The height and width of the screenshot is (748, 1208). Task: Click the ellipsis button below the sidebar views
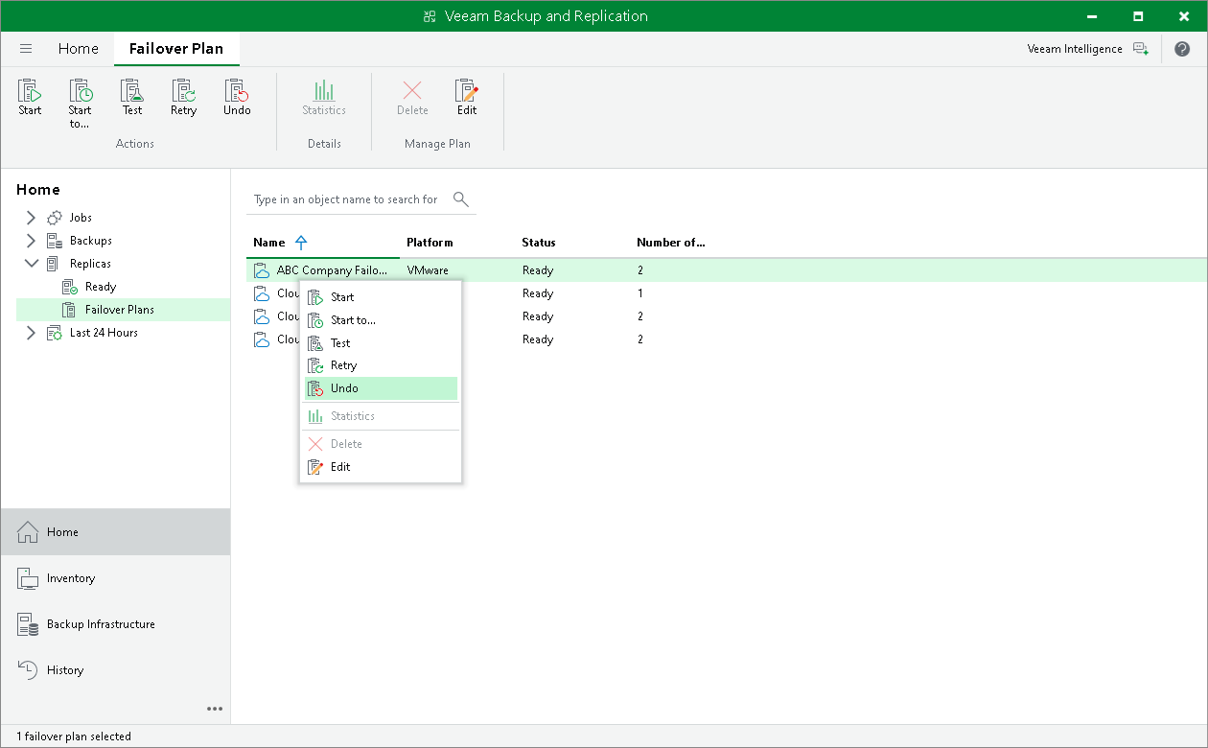[215, 709]
